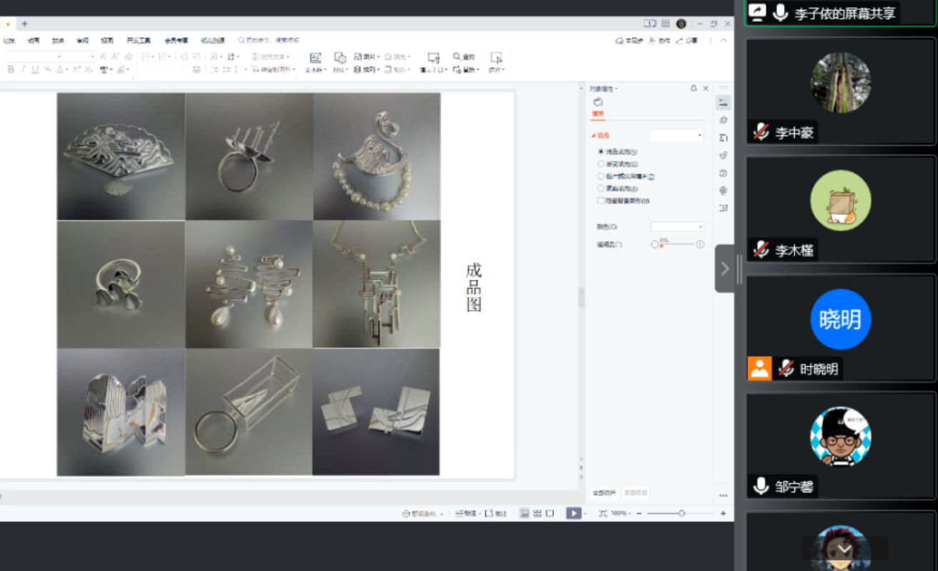Open the fill color dropdown
Image resolution: width=938 pixels, height=571 pixels.
(676, 227)
